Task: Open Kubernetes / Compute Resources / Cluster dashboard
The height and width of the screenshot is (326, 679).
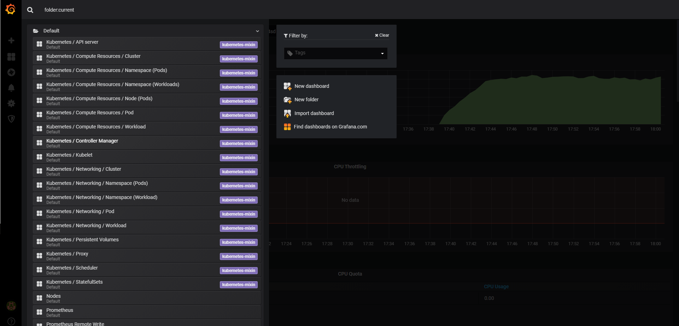Action: point(147,58)
